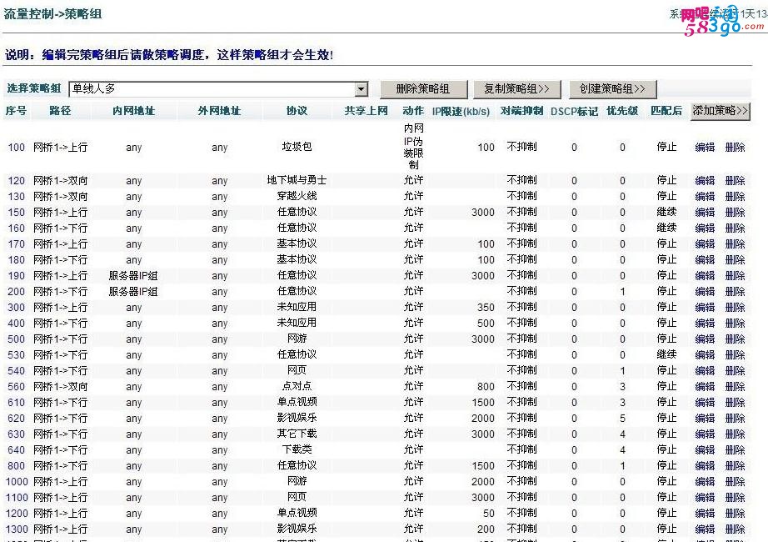Remove policy 180 via 删除
This screenshot has width=768, height=542.
coord(735,259)
